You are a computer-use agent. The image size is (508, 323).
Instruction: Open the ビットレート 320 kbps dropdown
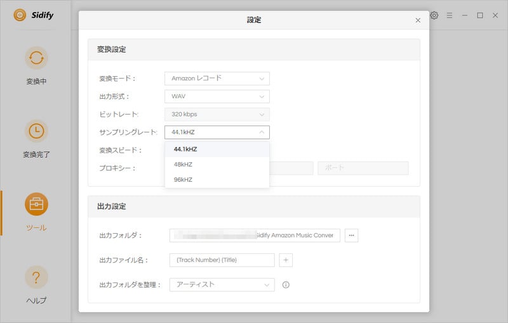[x=217, y=115]
